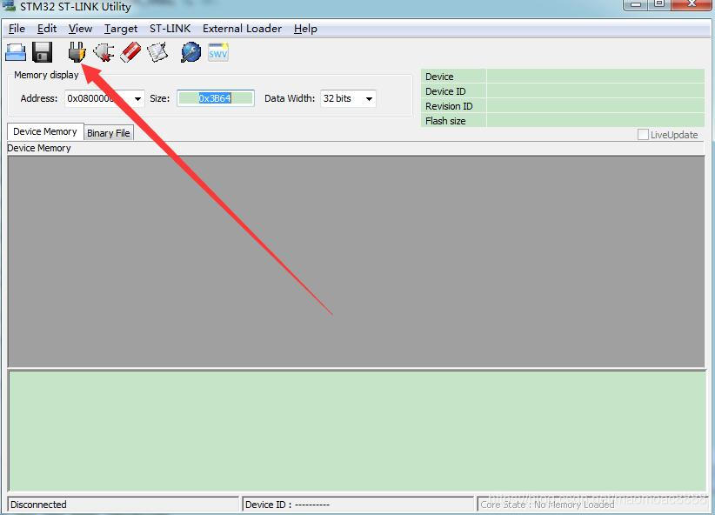Expand the Data Width dropdown
This screenshot has height=515, width=715.
(x=368, y=98)
